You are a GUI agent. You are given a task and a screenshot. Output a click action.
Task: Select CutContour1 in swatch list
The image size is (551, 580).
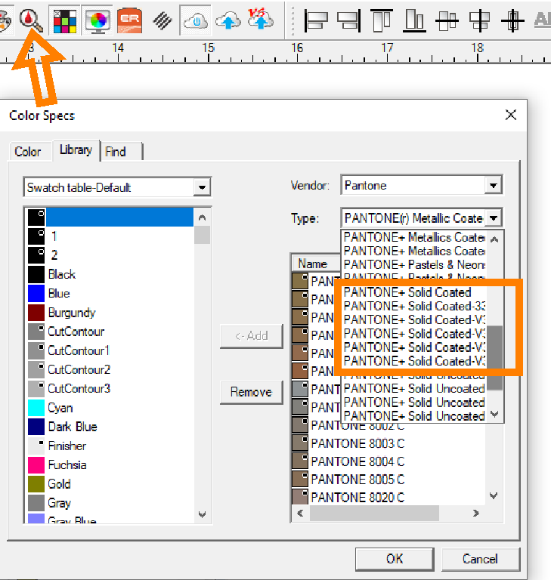click(110, 350)
